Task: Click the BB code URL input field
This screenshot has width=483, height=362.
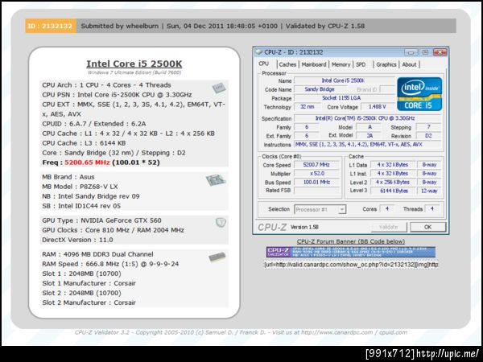Action: 351,265
